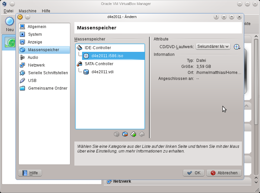Select the d4e2011.vdi hard disk entry
The image size is (260, 193).
[x=103, y=72]
